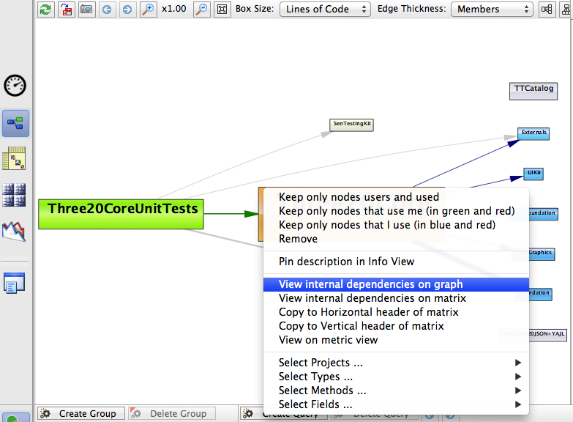This screenshot has height=422, width=573.
Task: Expand the Select Fields submenu
Action: pos(396,404)
